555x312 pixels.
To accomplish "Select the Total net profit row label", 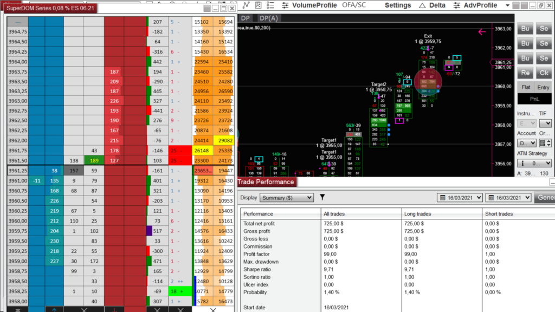I will click(x=259, y=224).
